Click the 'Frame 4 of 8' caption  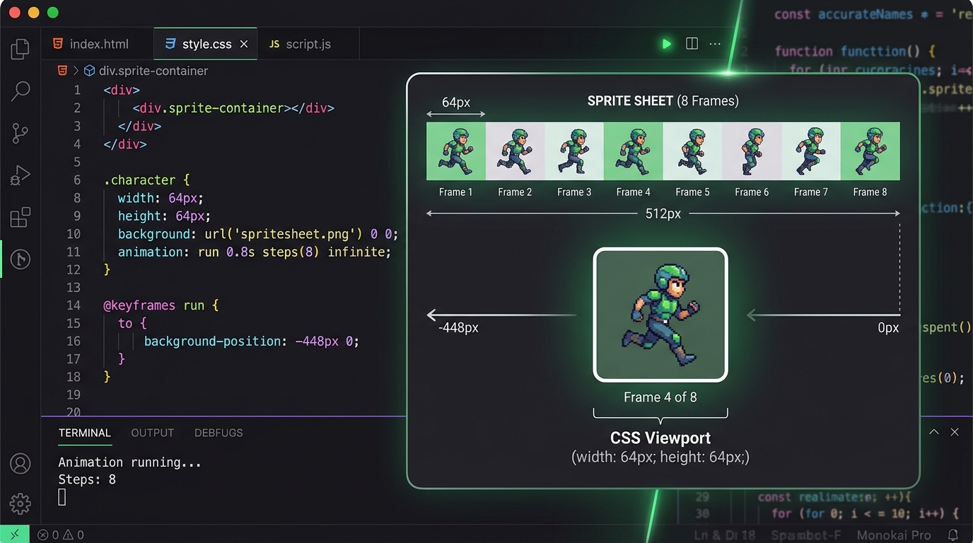click(660, 397)
